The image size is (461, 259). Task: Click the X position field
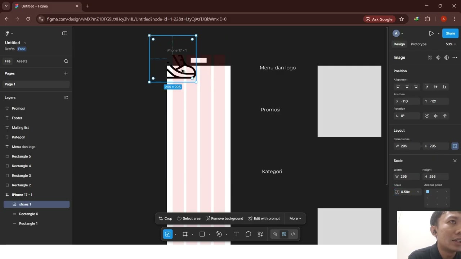[x=407, y=101]
